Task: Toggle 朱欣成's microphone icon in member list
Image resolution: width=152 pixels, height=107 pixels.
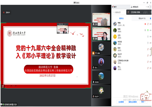Action: tap(148, 43)
